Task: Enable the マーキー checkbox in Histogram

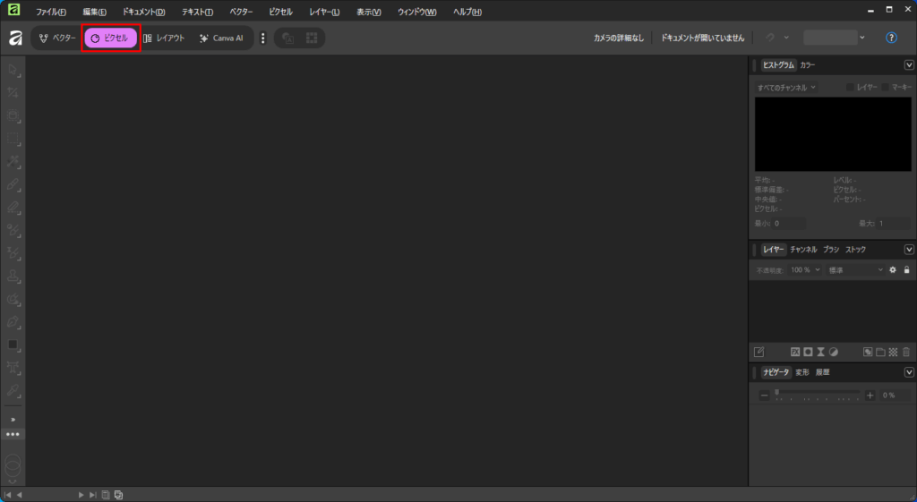Action: [886, 88]
